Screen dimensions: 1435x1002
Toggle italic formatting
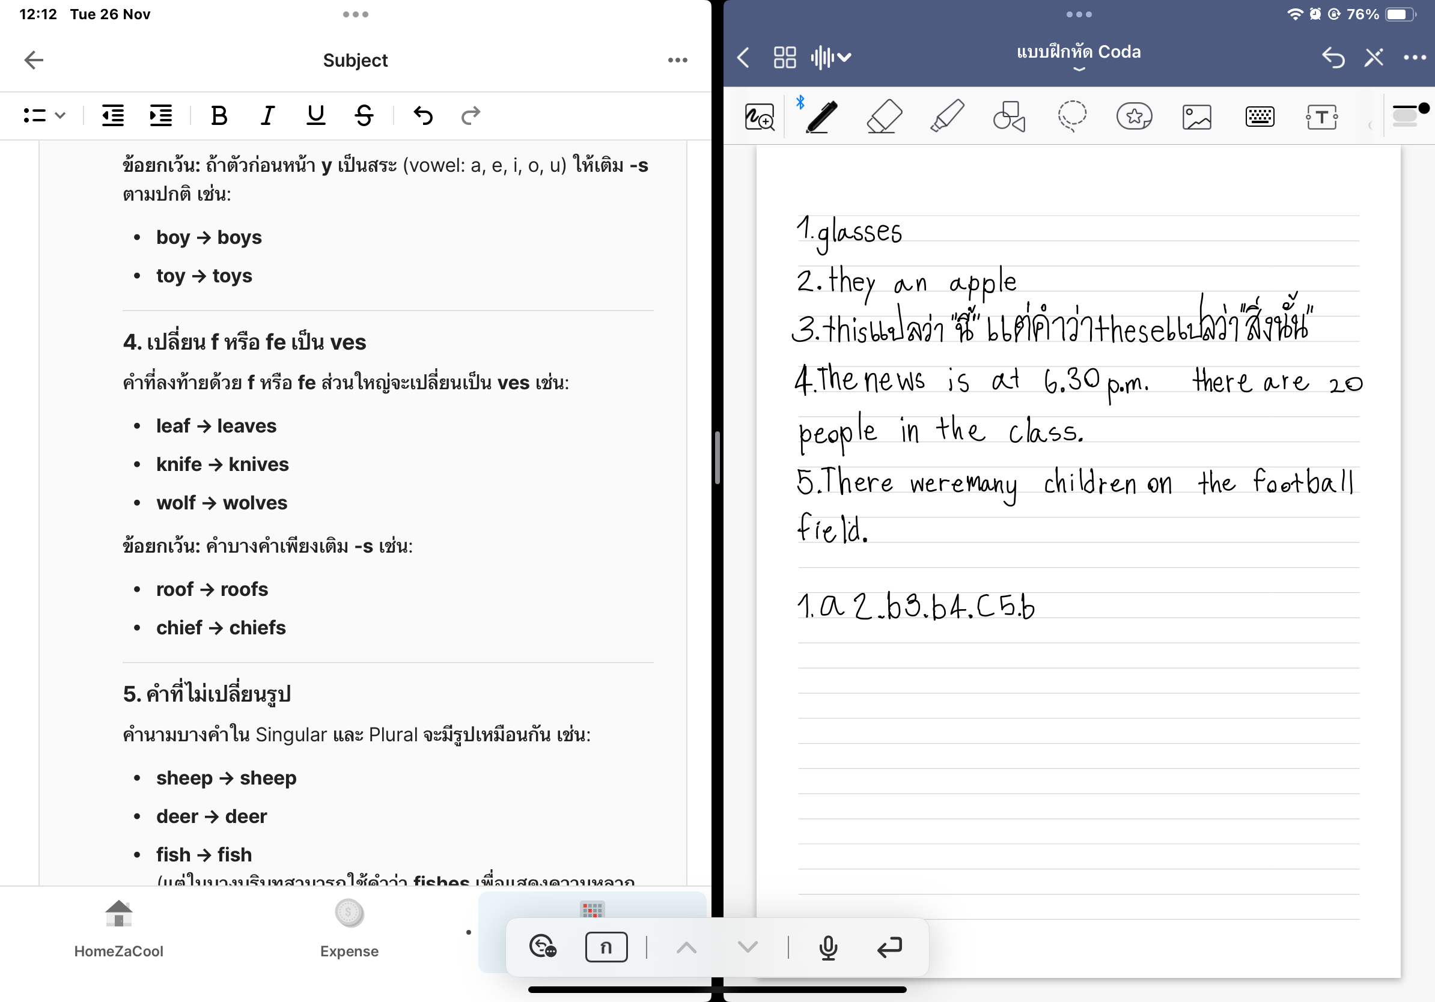coord(267,115)
